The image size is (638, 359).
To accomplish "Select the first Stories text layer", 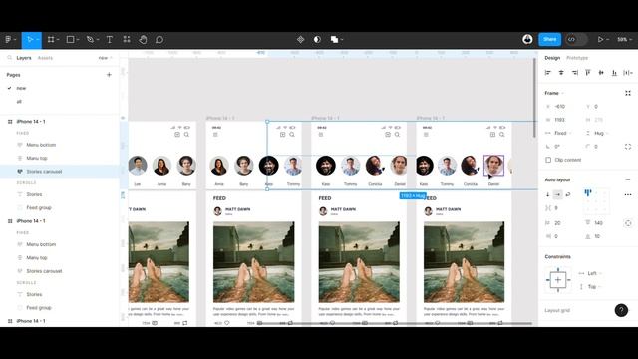I will point(34,194).
